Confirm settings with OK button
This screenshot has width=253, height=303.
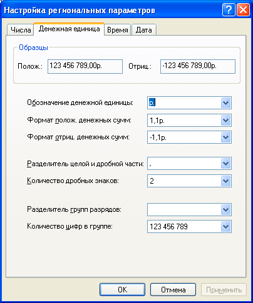point(122,289)
